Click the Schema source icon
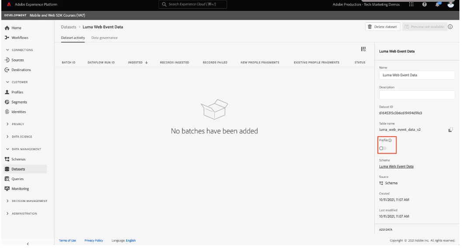Viewport: 466px width, 249px height. [x=381, y=183]
